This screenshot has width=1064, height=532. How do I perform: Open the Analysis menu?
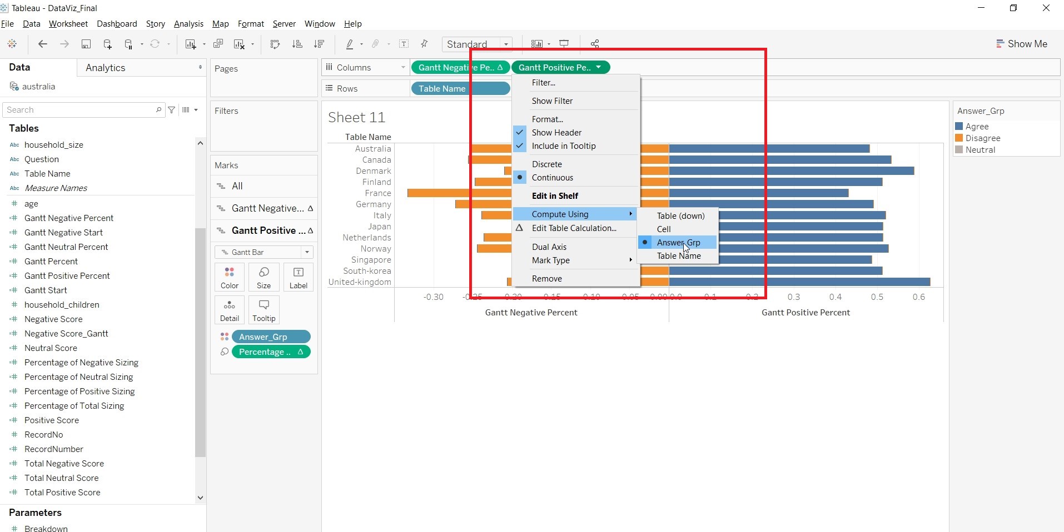[188, 24]
